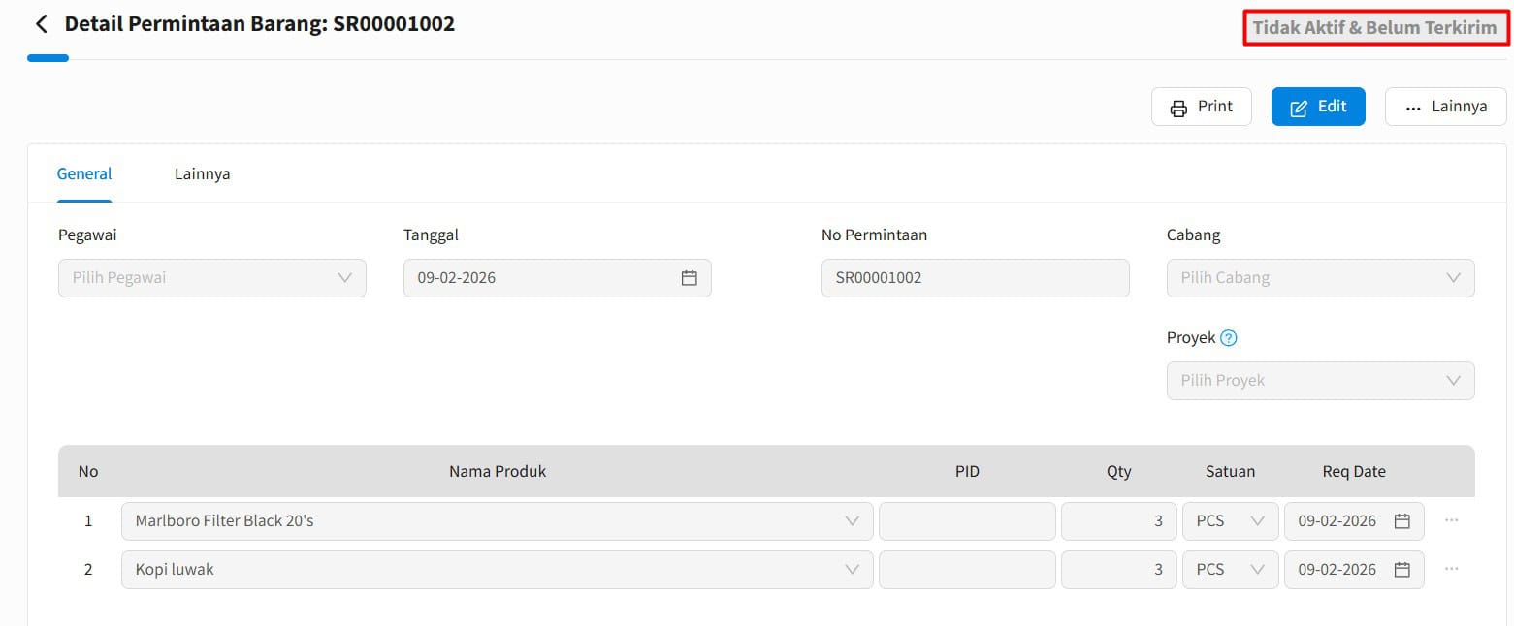Open Req Date calendar for Kopi luwak row

pos(1401,570)
